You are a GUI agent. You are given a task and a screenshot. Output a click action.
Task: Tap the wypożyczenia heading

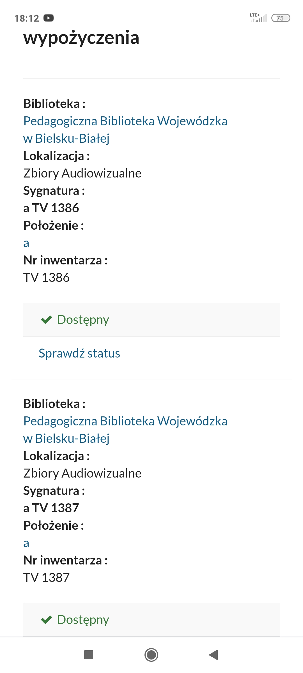[81, 38]
